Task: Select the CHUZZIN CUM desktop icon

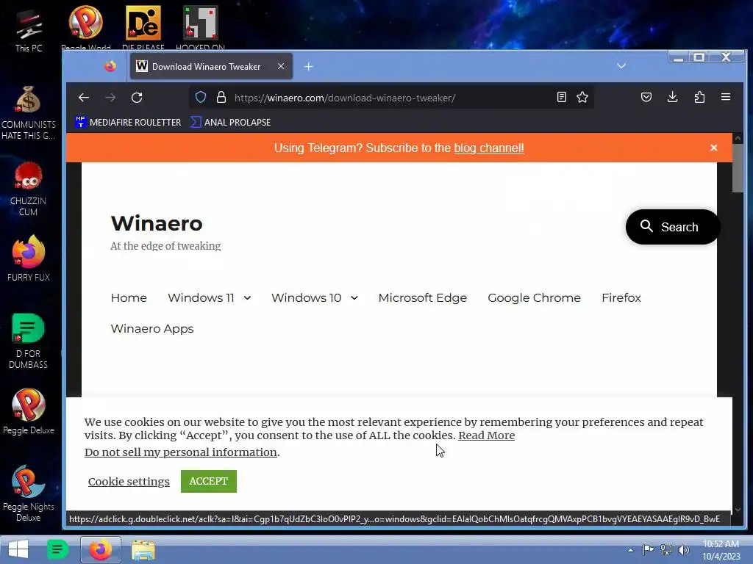Action: coord(29,189)
